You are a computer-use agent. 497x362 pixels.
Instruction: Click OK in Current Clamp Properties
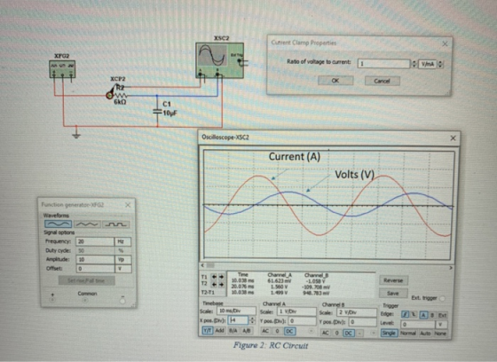click(x=335, y=81)
